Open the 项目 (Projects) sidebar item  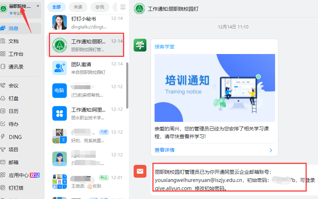pos(20,150)
